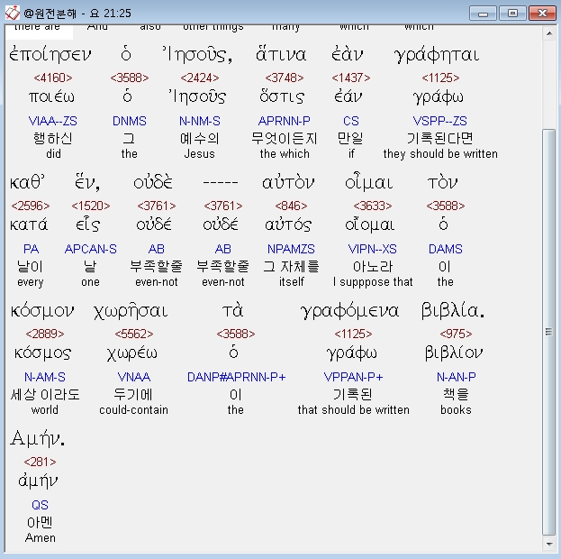561x559 pixels.
Task: Click the Korean gloss 기록된다면
Action: tap(440, 138)
